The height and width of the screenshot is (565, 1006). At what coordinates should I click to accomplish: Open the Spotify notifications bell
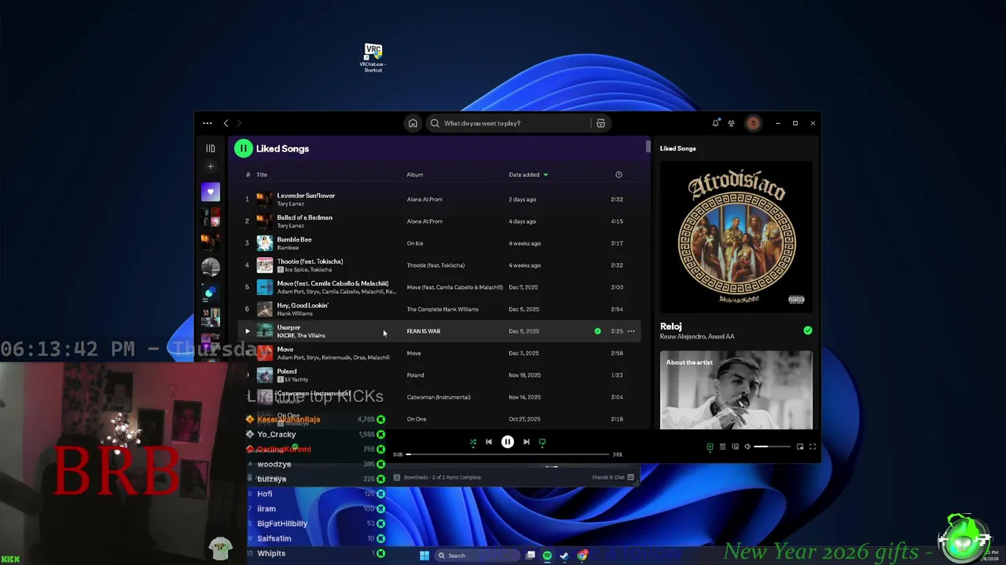pyautogui.click(x=715, y=123)
